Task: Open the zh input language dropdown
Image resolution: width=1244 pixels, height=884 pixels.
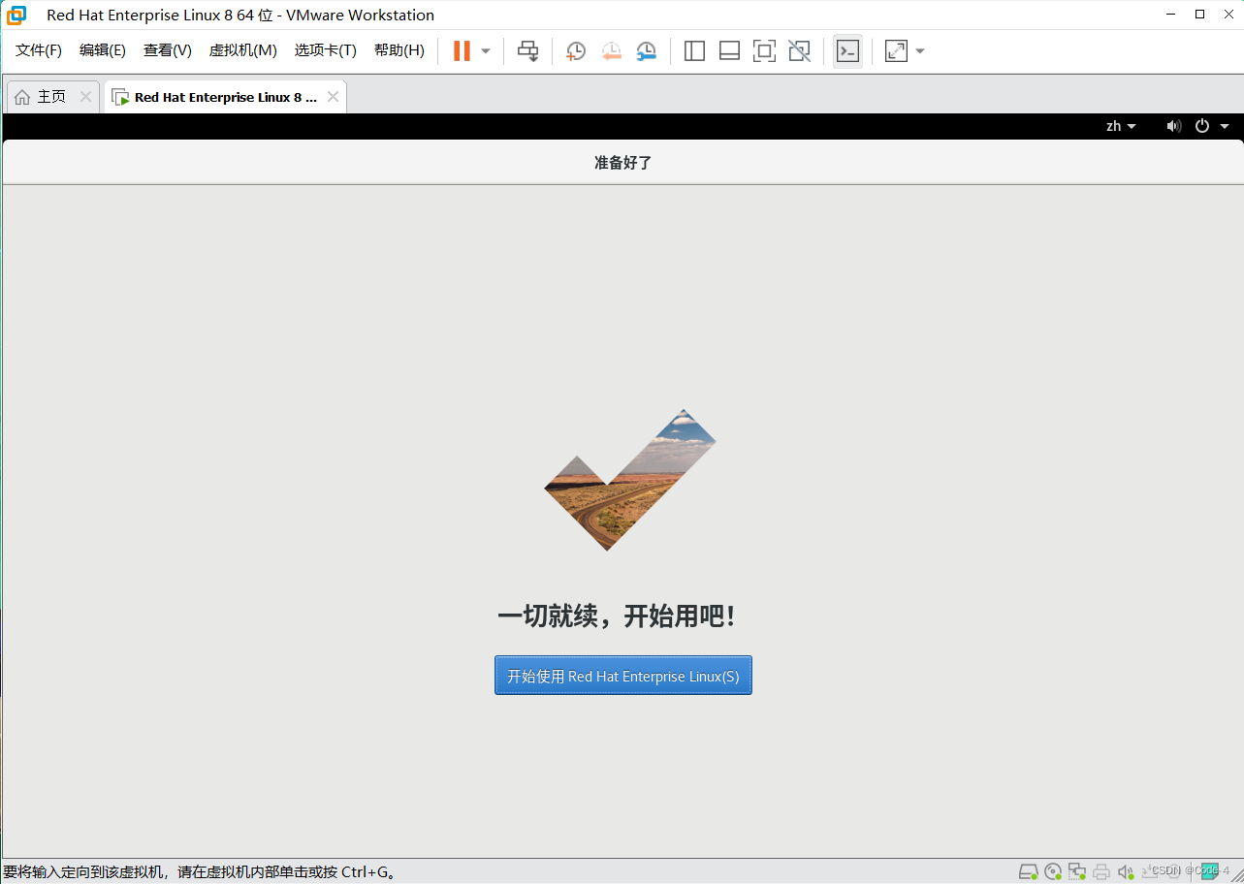Action: pyautogui.click(x=1121, y=126)
